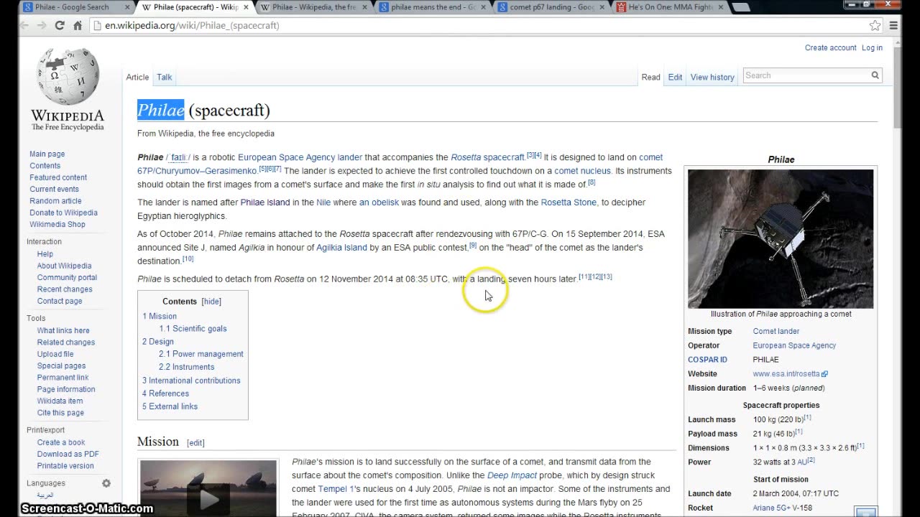Click the browser Back arrow
920x517 pixels.
pos(24,25)
